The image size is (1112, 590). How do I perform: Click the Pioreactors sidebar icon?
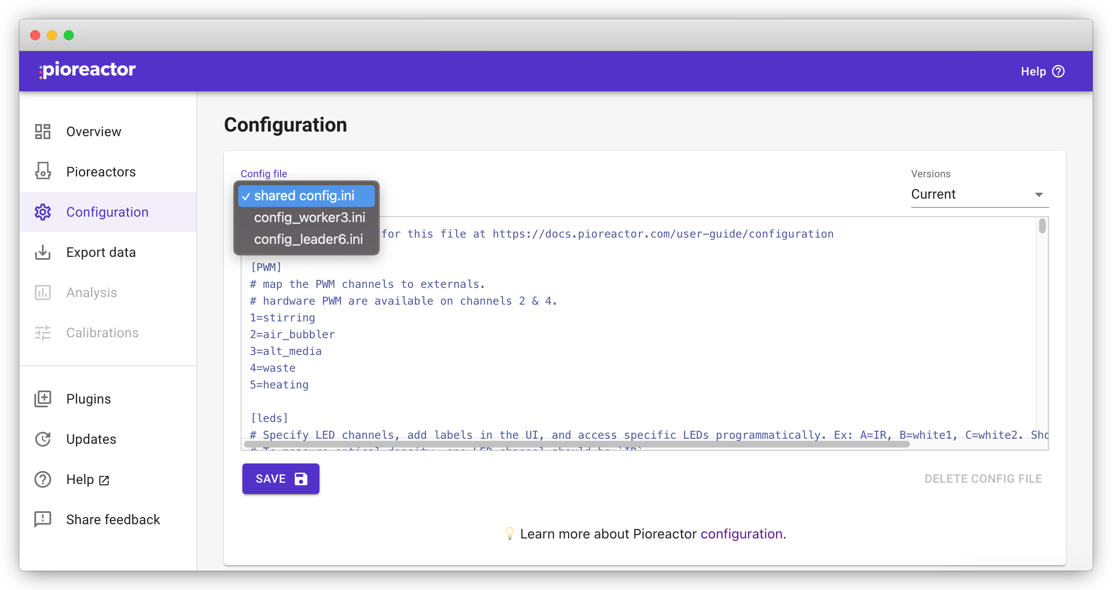(42, 171)
